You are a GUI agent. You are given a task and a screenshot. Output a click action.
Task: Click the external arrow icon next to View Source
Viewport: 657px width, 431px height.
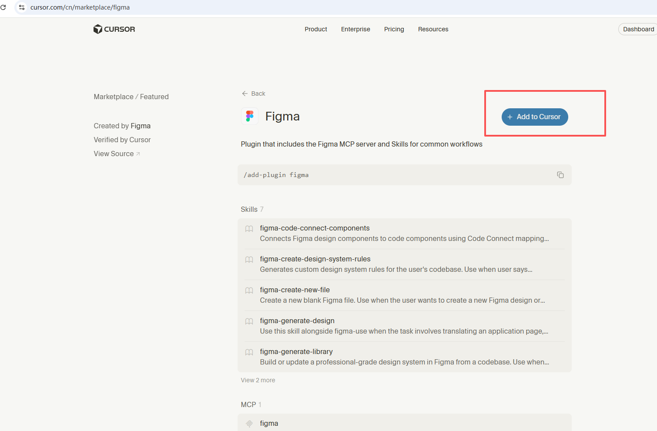point(138,154)
